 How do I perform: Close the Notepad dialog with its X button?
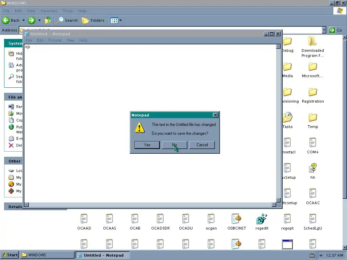click(215, 115)
